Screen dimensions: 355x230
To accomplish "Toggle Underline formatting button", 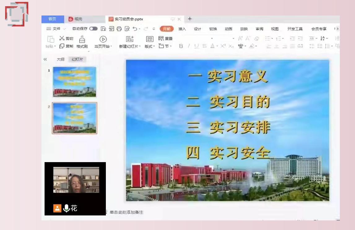I will [x=197, y=46].
